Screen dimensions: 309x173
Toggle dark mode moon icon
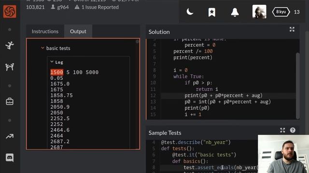(x=190, y=12)
